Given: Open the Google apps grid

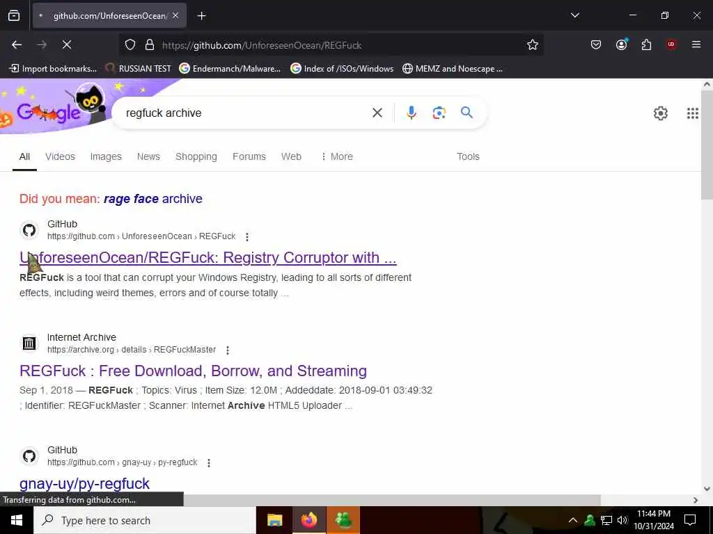Looking at the screenshot, I should [693, 113].
